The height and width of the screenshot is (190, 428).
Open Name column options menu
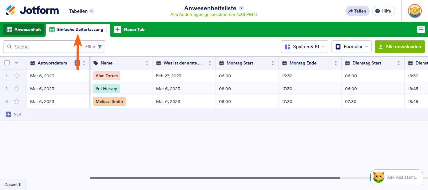(147, 63)
